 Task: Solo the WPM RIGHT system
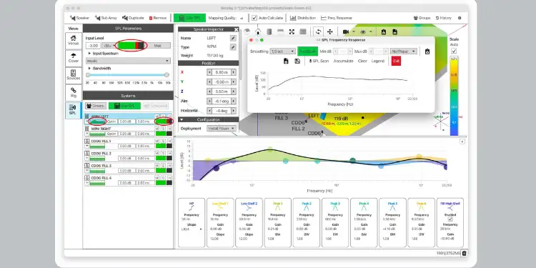point(163,129)
